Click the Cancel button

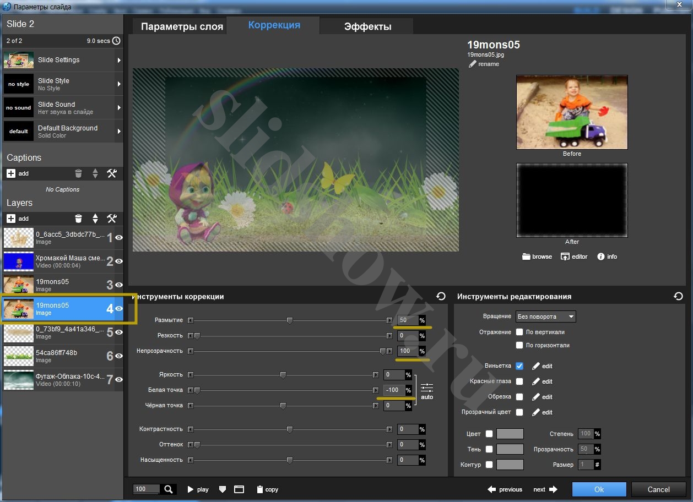coord(658,489)
